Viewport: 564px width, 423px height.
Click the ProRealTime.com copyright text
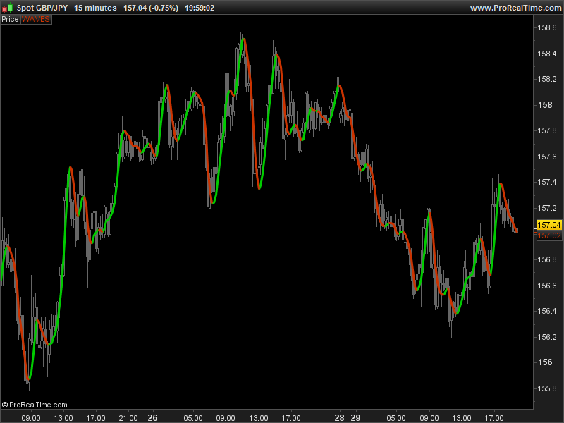tap(35, 405)
